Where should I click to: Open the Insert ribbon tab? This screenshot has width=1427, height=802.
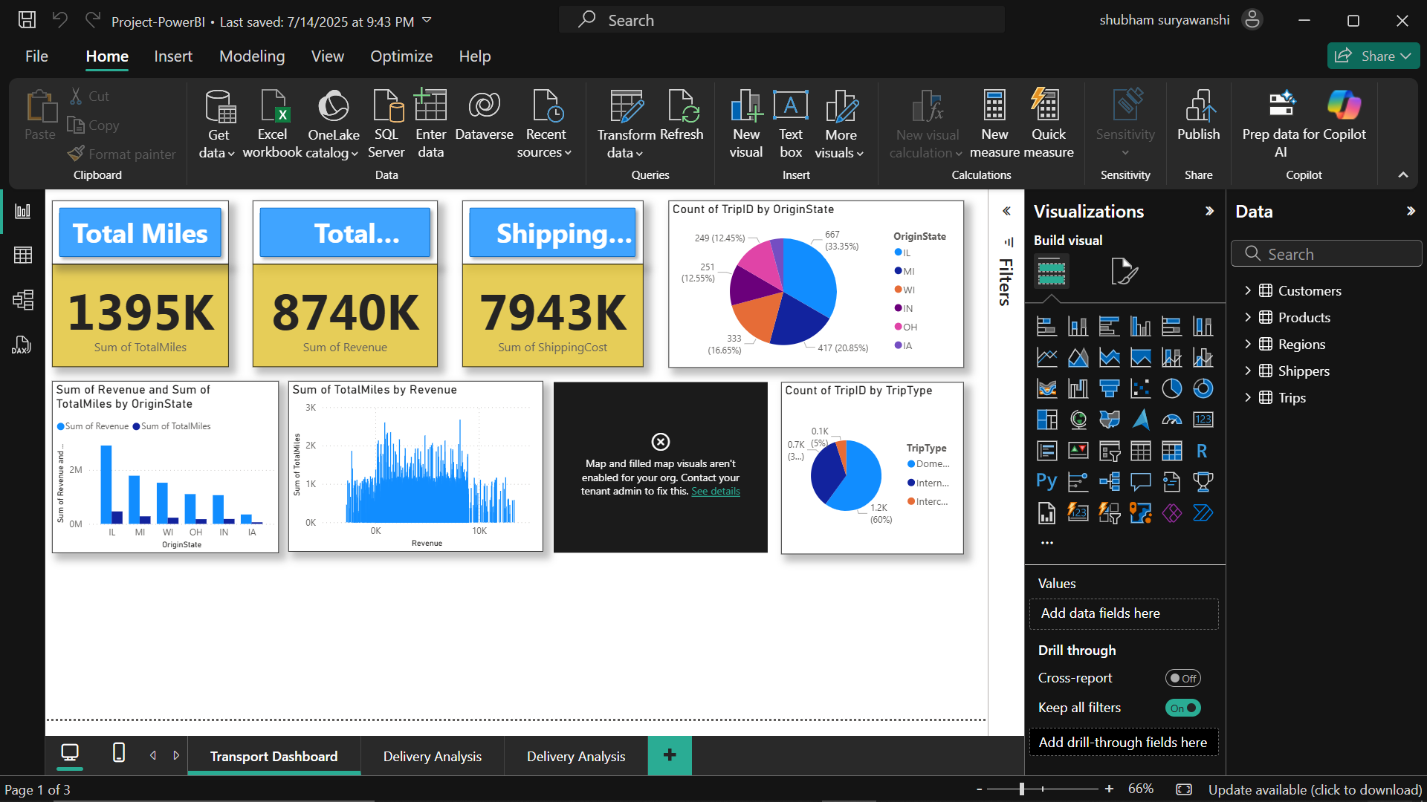173,56
